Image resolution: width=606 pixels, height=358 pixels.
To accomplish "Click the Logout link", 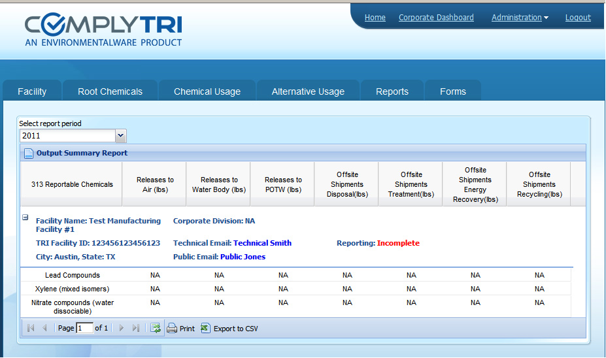I will tap(578, 18).
